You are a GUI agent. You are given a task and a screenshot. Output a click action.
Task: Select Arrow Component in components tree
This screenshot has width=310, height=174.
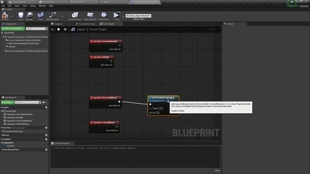(25, 40)
